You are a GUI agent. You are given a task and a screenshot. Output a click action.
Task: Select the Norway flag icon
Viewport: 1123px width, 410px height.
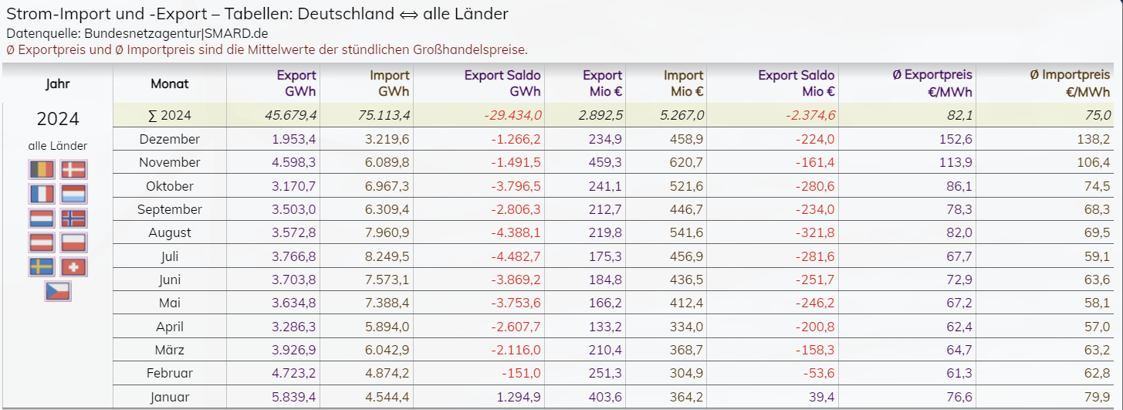click(x=74, y=219)
